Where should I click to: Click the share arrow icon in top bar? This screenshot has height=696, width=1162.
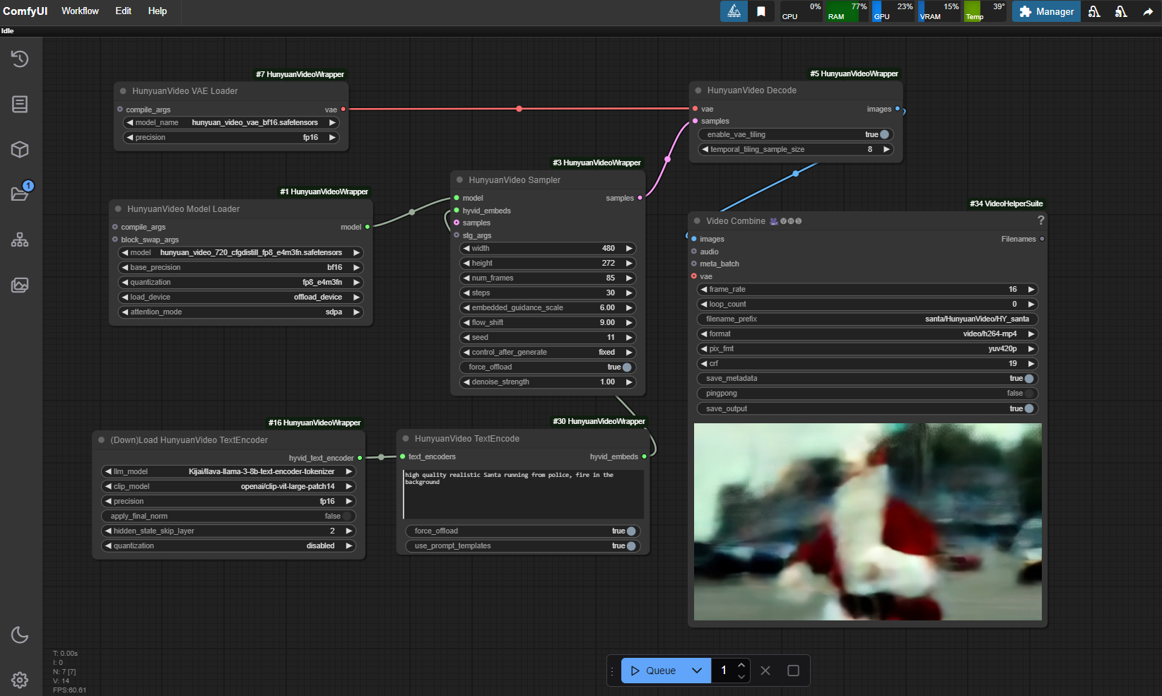pyautogui.click(x=1148, y=11)
